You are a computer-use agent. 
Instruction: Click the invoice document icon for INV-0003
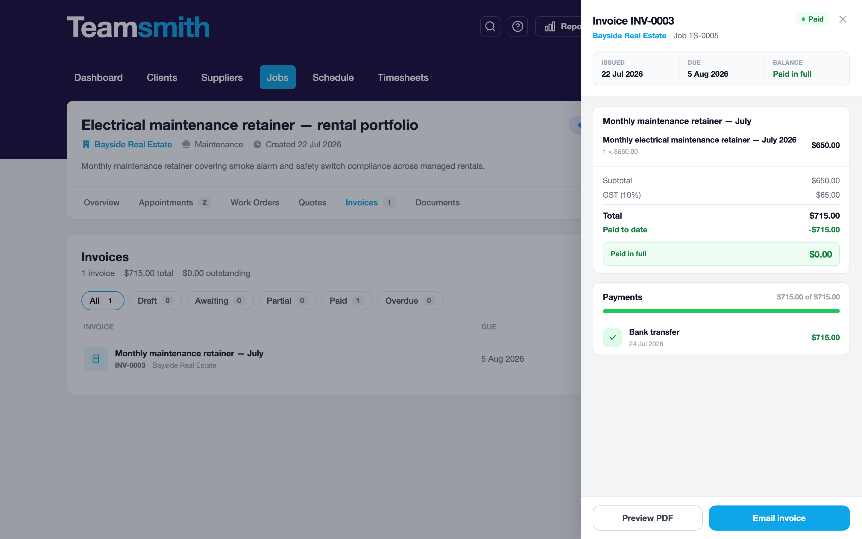pyautogui.click(x=95, y=359)
